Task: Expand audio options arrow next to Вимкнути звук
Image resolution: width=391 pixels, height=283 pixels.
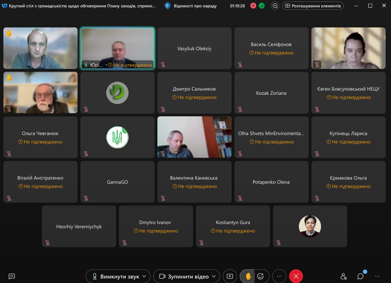Action: pyautogui.click(x=144, y=276)
